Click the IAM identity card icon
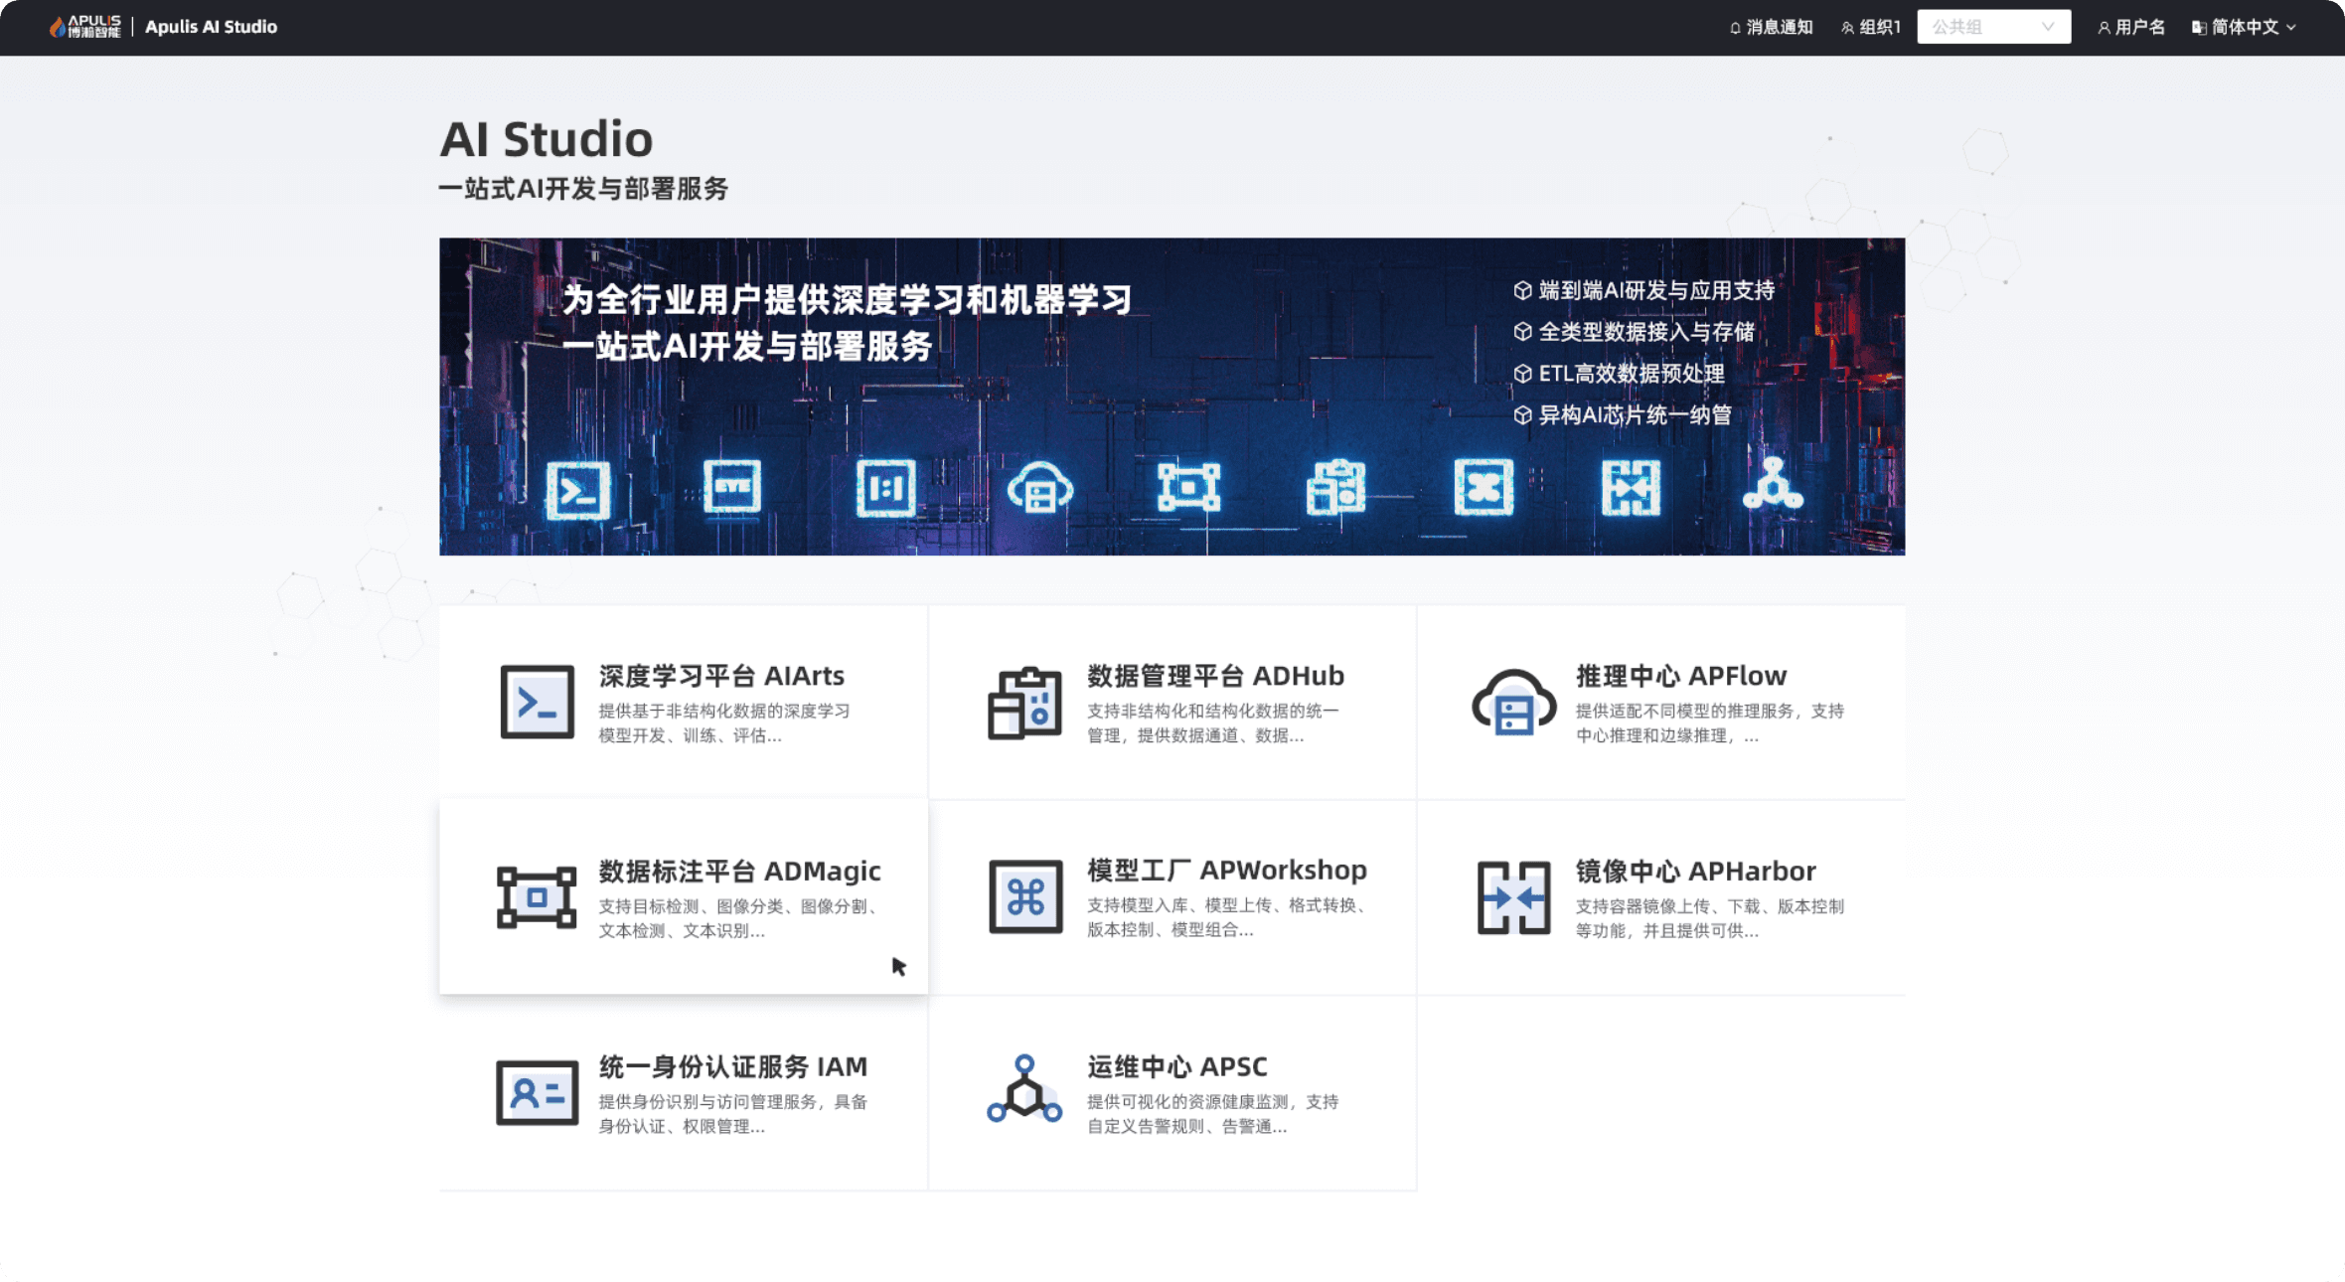This screenshot has height=1282, width=2345. click(x=537, y=1092)
